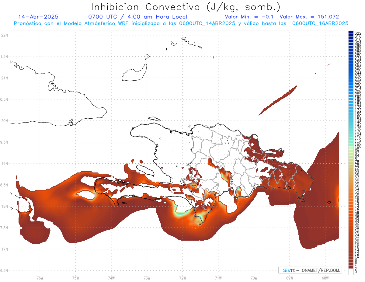365x282 pixels.
Task: Click the '0' label at color bar bottom
Action: click(x=356, y=271)
